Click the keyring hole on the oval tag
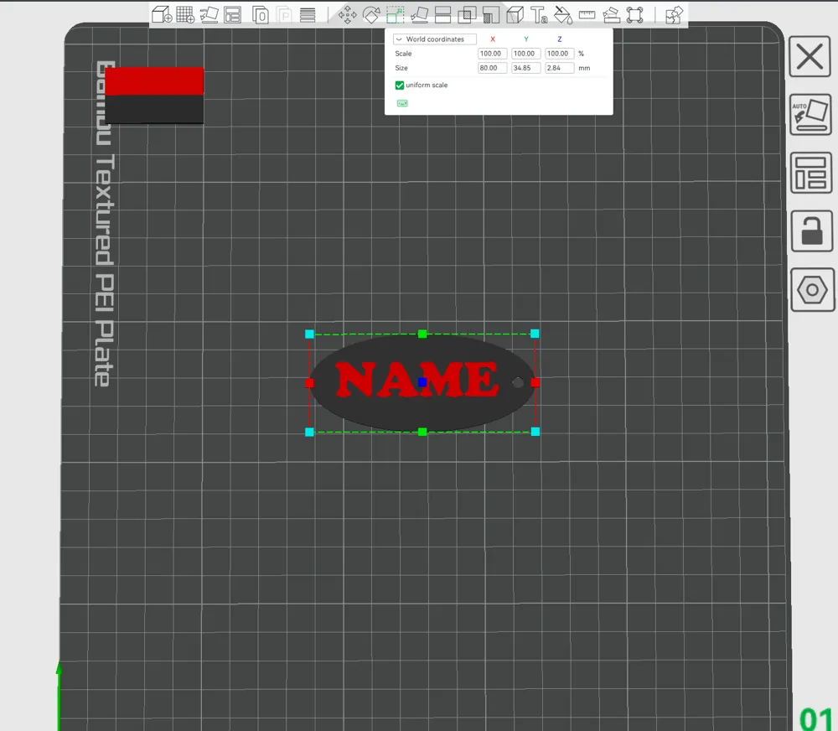This screenshot has width=838, height=731. [518, 382]
